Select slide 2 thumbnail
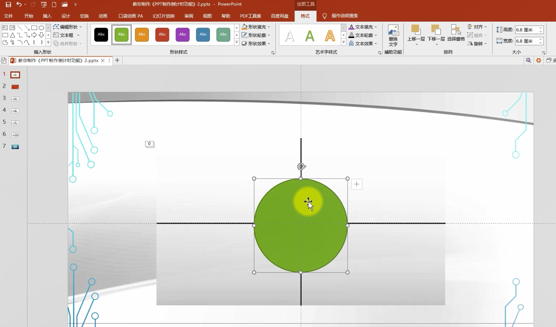 pos(15,87)
